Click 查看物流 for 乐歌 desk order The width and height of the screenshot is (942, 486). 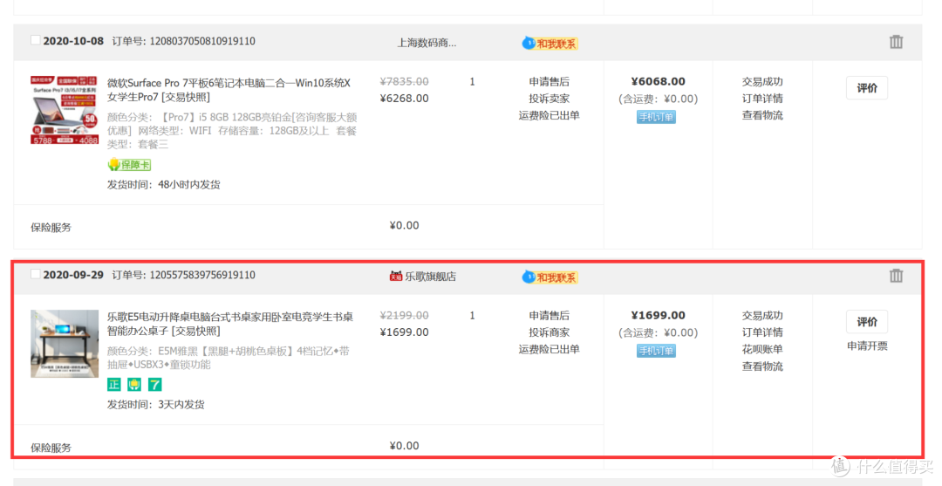pyautogui.click(x=762, y=366)
